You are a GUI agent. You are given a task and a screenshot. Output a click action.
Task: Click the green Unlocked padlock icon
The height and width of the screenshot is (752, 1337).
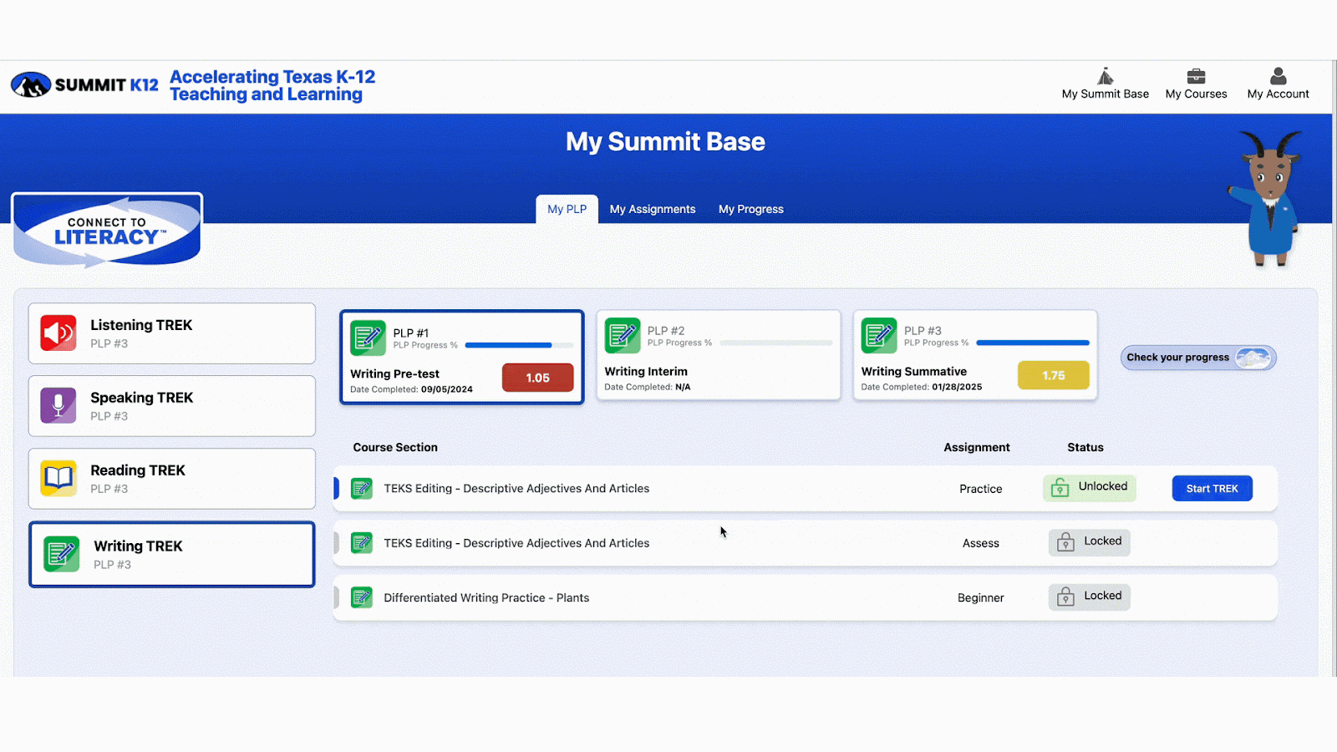1060,488
